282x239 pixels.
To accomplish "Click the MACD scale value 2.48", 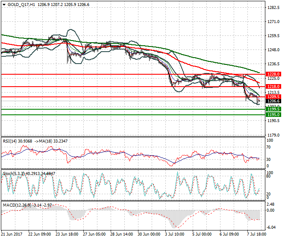I will [271, 204].
